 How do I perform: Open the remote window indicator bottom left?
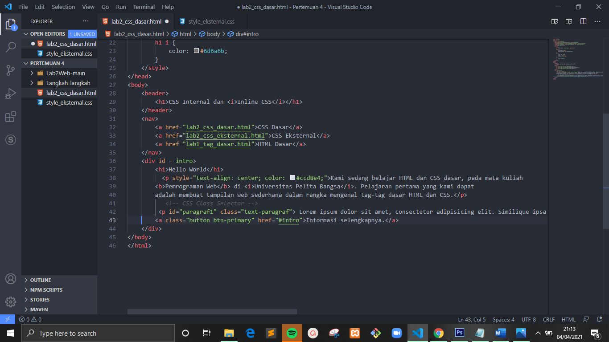[x=7, y=319]
